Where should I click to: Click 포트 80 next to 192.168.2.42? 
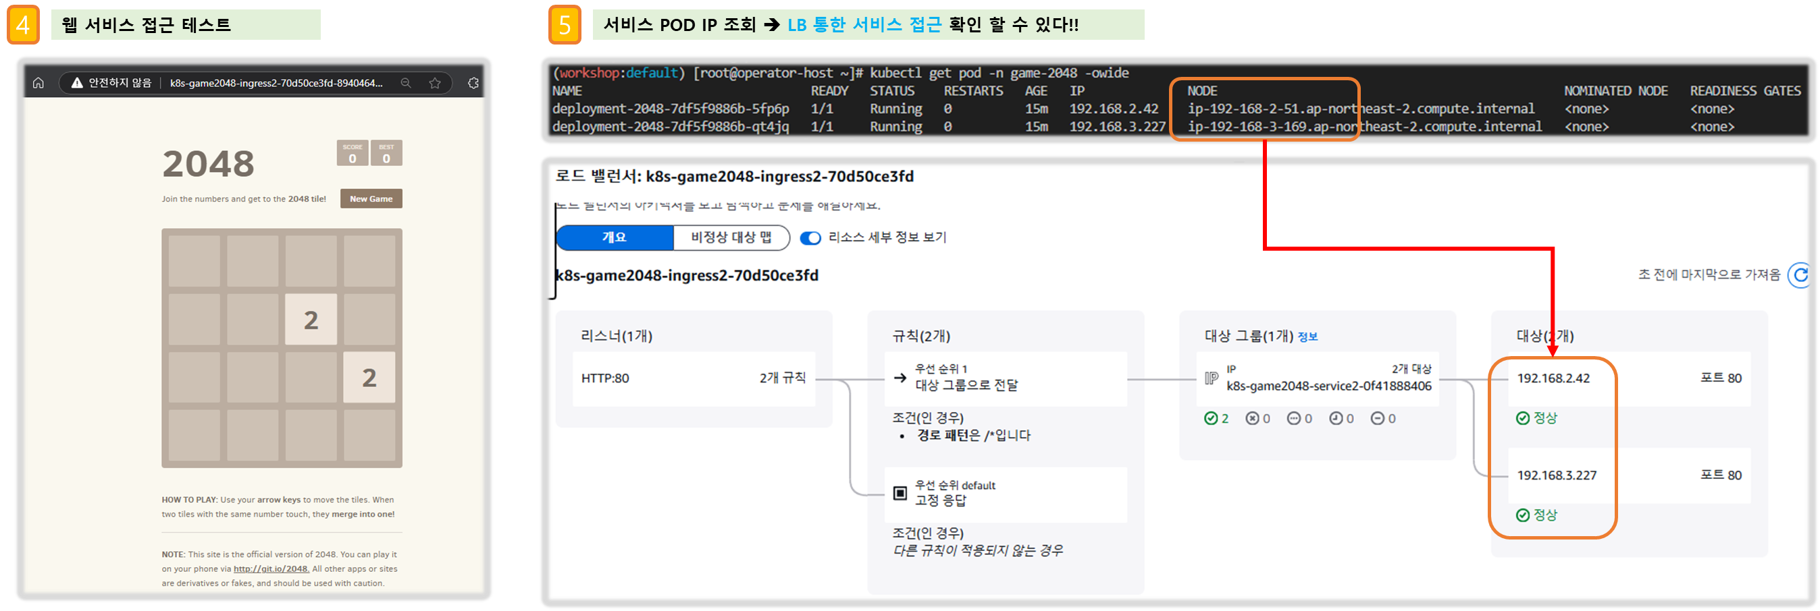pos(1720,378)
